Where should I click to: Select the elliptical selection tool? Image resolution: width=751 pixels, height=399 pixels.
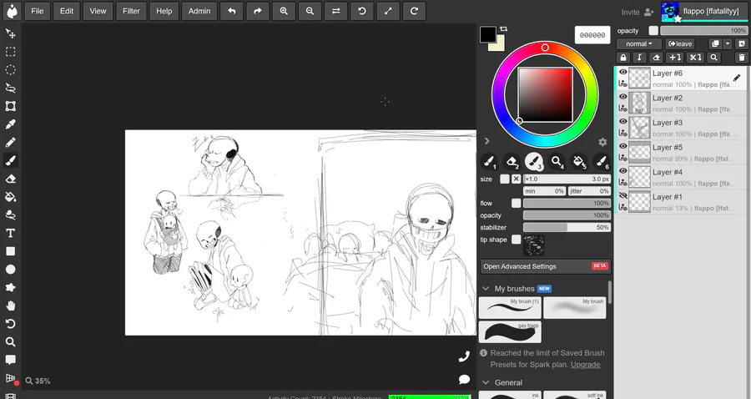[10, 70]
